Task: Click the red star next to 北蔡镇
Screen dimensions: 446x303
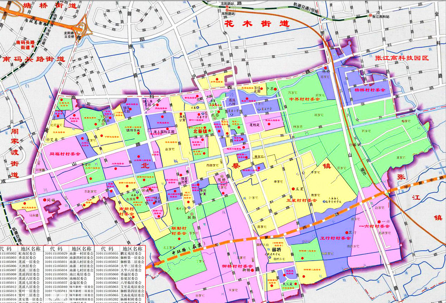Action: point(210,131)
